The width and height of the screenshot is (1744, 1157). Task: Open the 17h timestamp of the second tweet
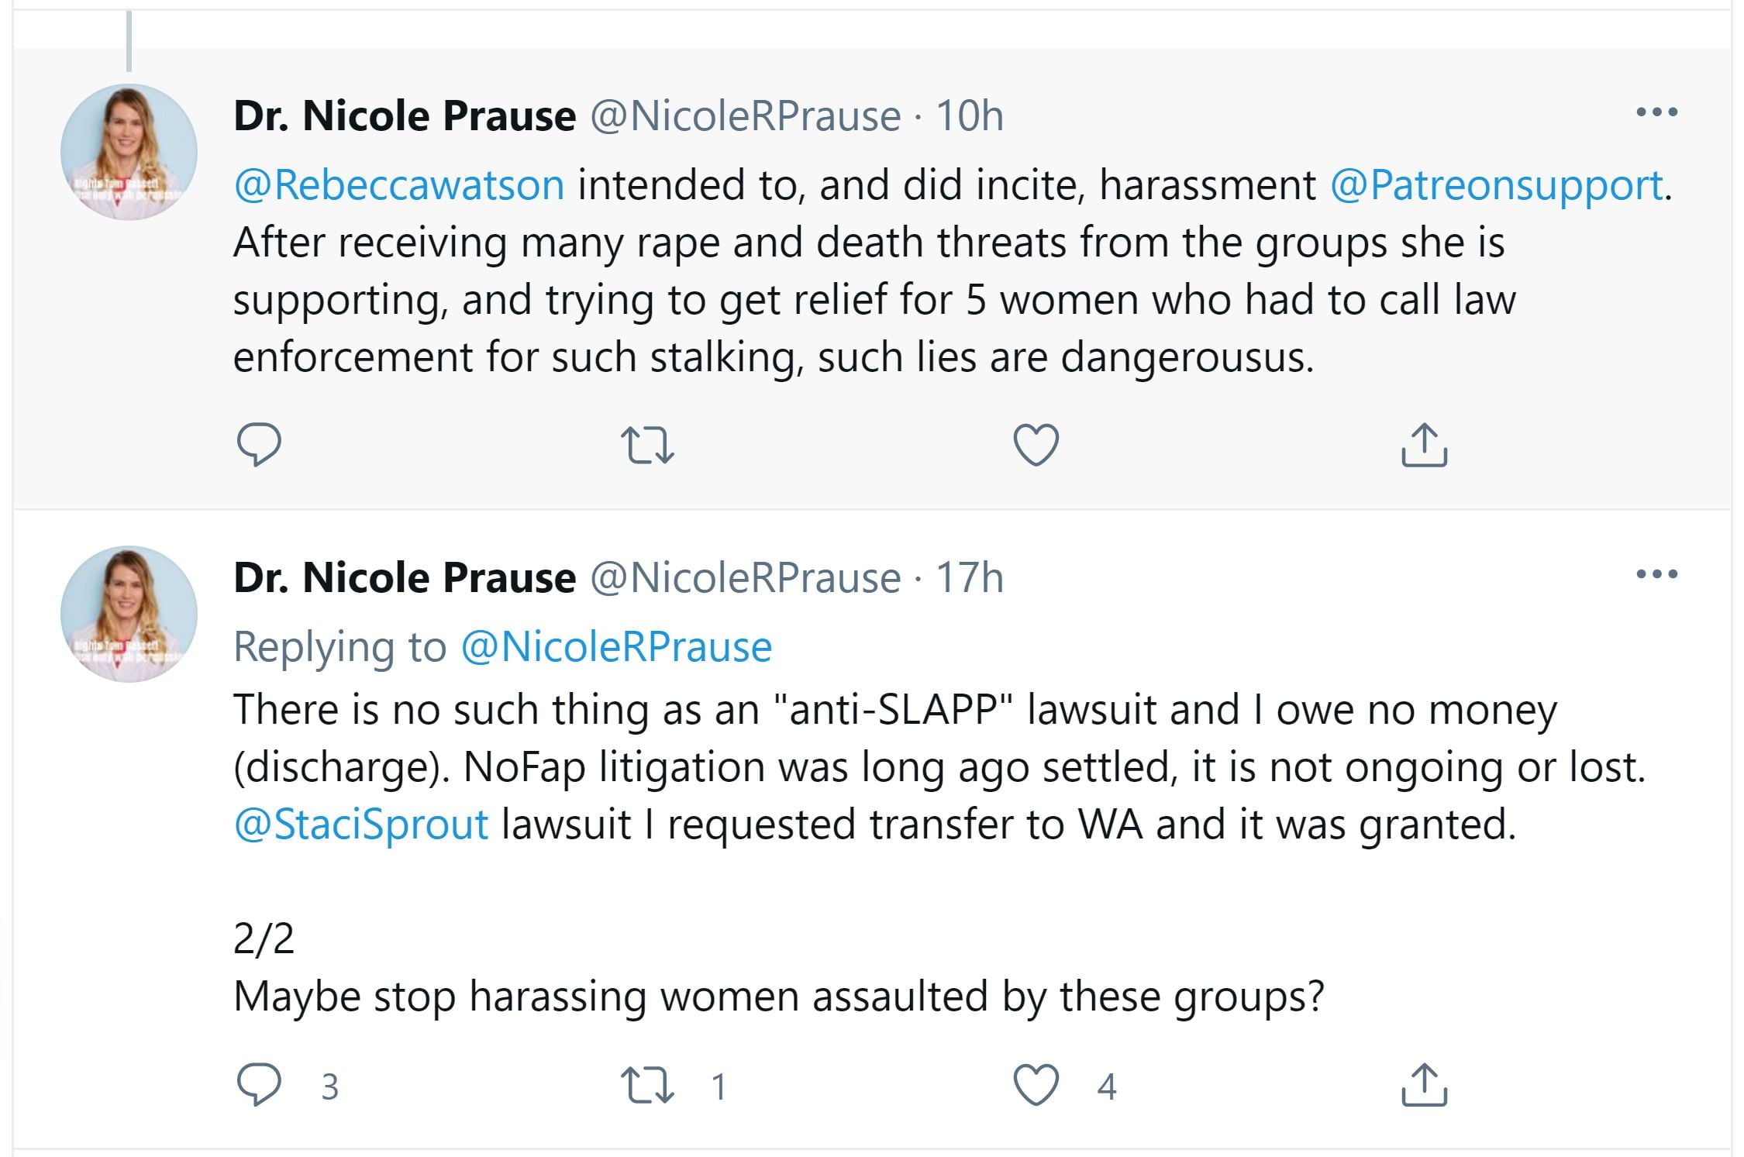coord(969,578)
